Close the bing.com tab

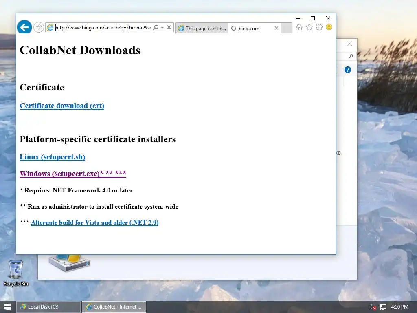277,28
